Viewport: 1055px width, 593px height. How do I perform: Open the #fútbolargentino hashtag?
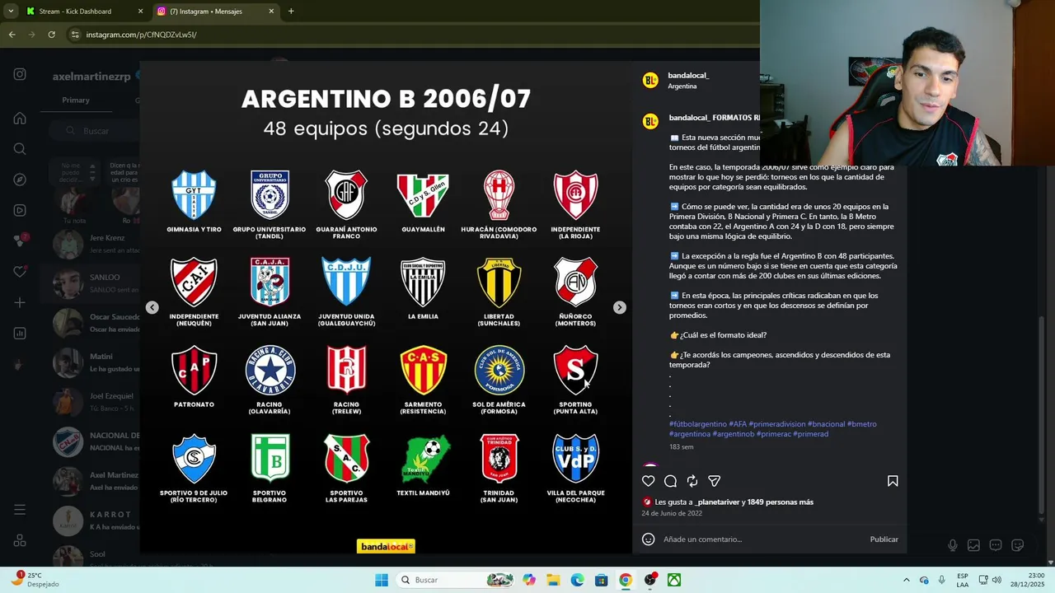coord(698,424)
